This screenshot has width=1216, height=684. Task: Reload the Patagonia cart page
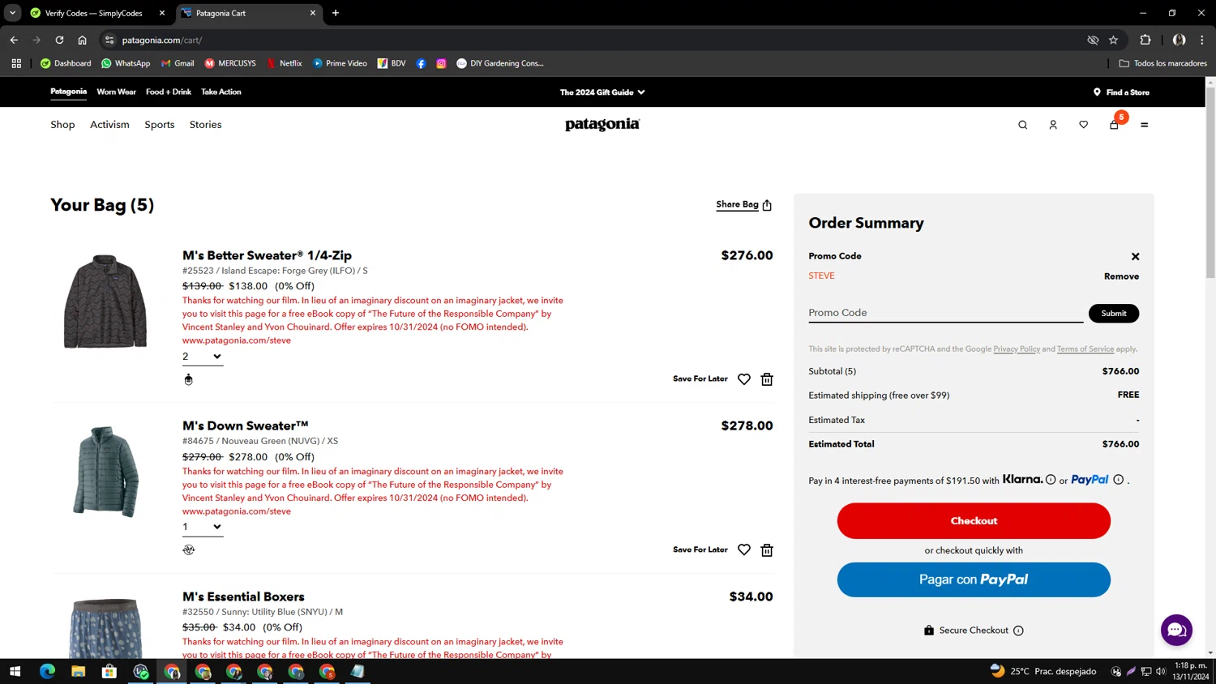tap(59, 40)
